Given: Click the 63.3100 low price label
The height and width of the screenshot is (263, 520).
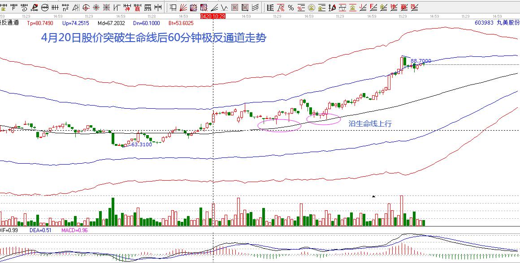Looking at the screenshot, I should point(141,144).
